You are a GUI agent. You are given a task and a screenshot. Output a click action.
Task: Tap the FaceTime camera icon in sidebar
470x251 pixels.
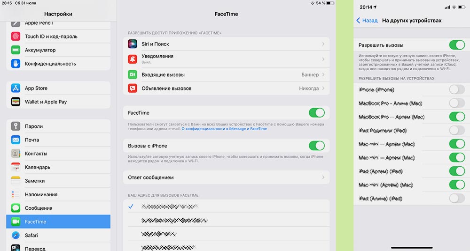(16, 221)
